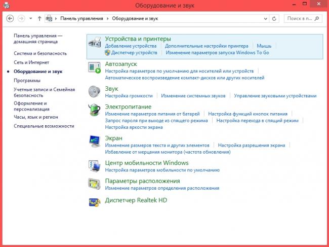
Task: Click the Автозапуск category icon
Action: [x=95, y=67]
